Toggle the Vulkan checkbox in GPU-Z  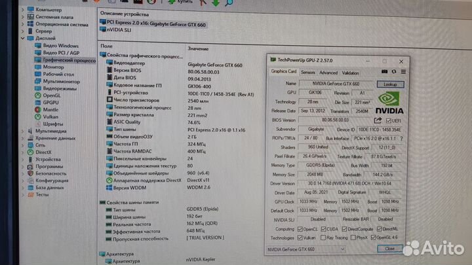click(300, 238)
